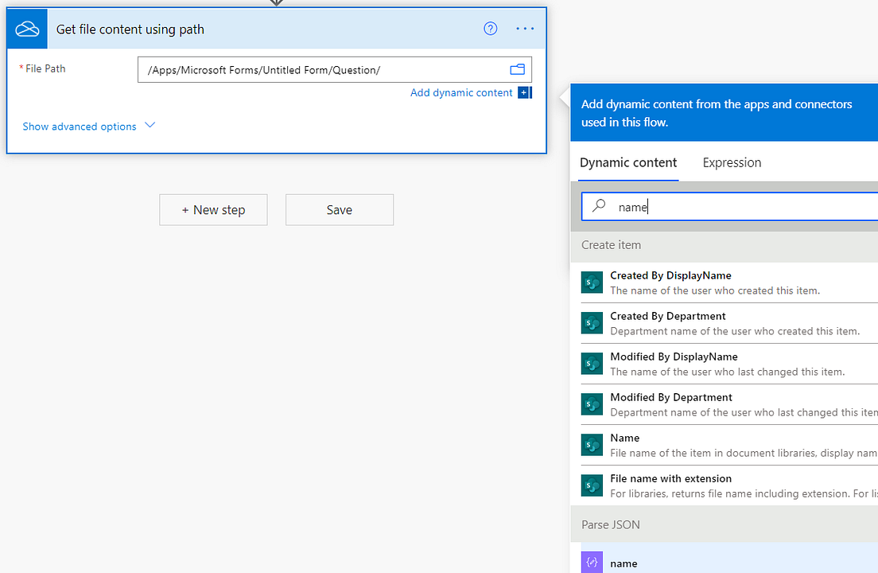878x573 pixels.
Task: Click the curly-braces icon beside name under Parse JSON
Action: tap(592, 562)
